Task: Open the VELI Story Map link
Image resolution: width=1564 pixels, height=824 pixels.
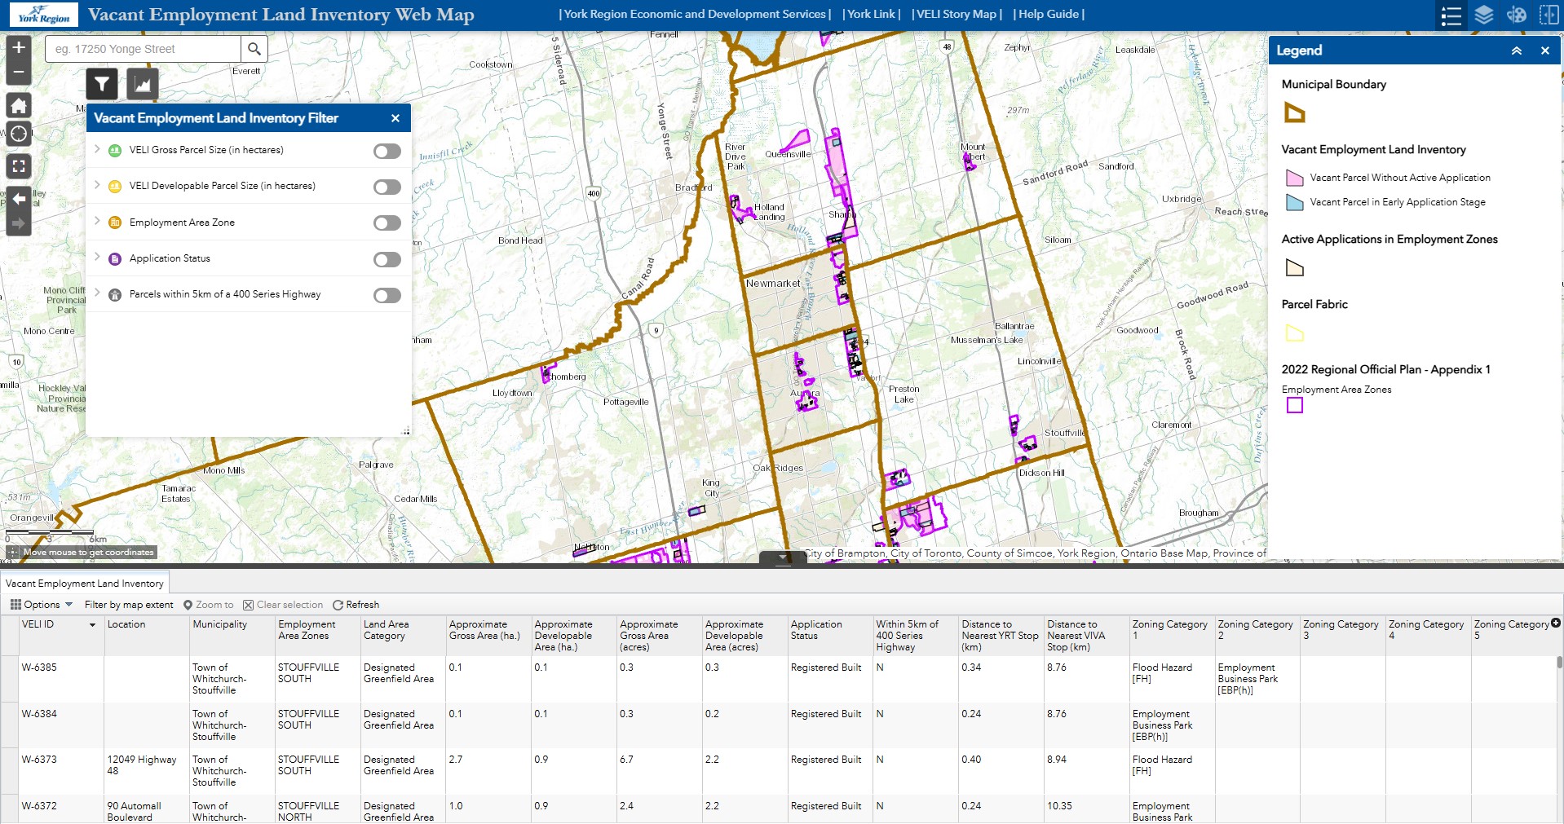Action: coord(957,14)
